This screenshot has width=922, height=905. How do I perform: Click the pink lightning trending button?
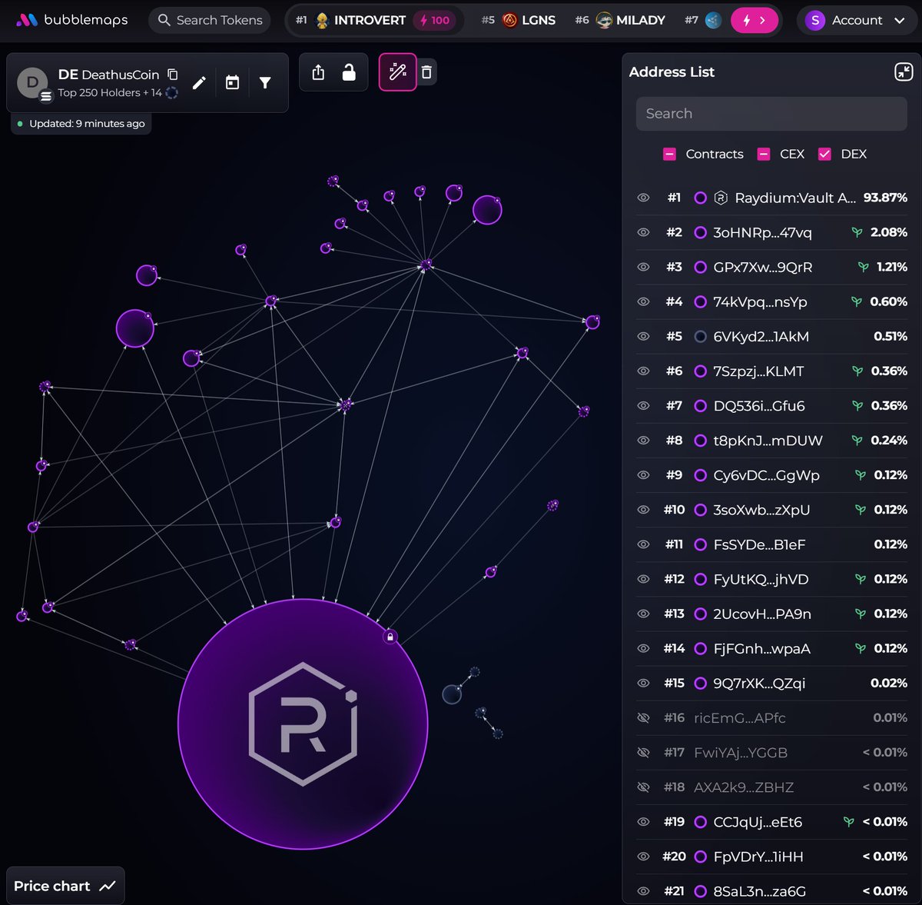[x=754, y=20]
